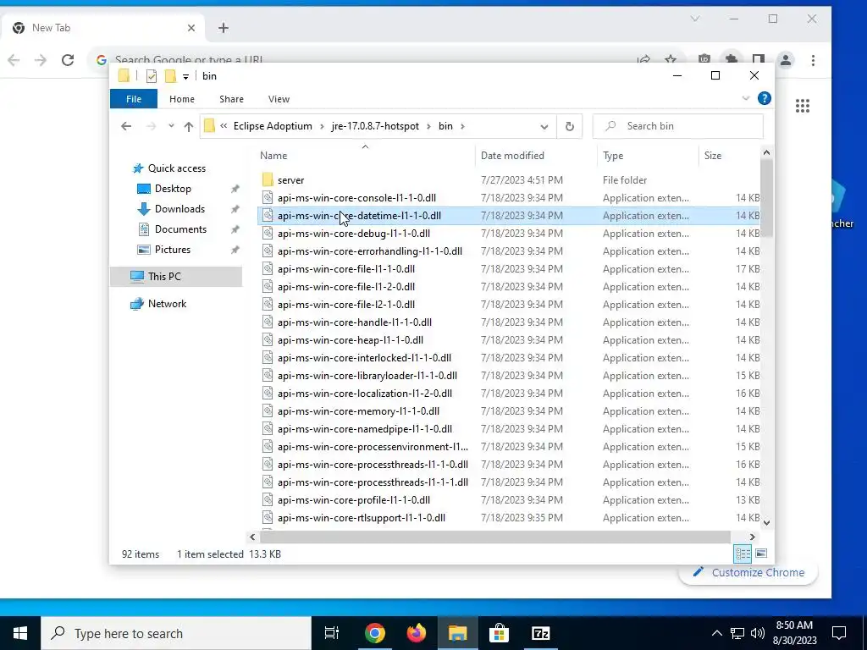Image resolution: width=867 pixels, height=650 pixels.
Task: Open Chrome tab search dropdown arrow
Action: (695, 19)
